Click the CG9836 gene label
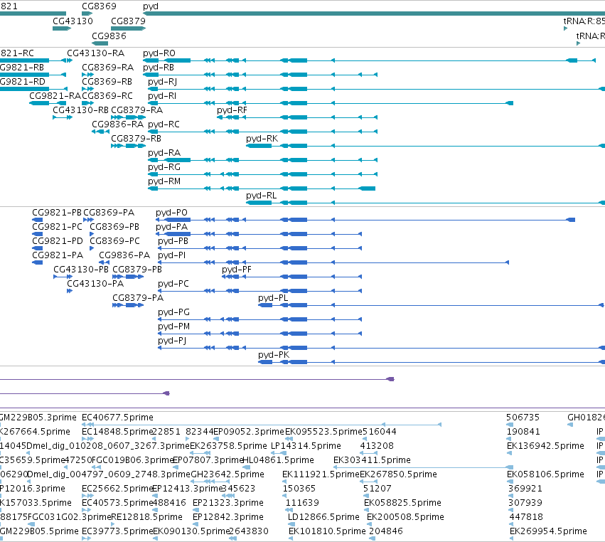This screenshot has height=542, width=605. click(109, 36)
